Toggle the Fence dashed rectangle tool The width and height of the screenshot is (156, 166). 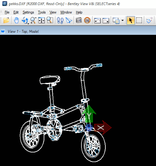coord(139,21)
